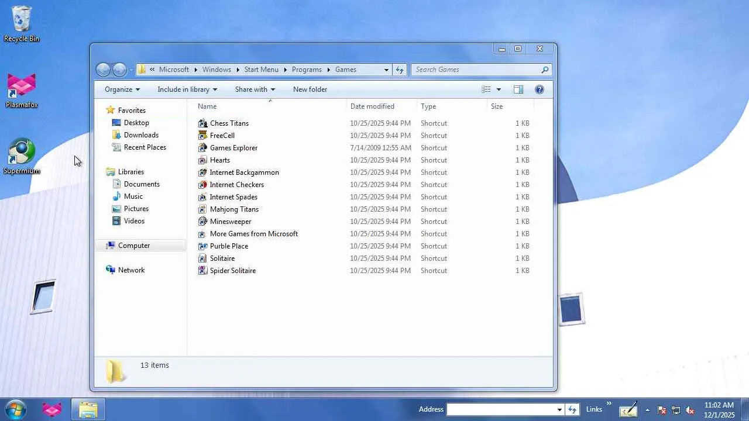Select the Plasmafox desktop shortcut

click(22, 91)
